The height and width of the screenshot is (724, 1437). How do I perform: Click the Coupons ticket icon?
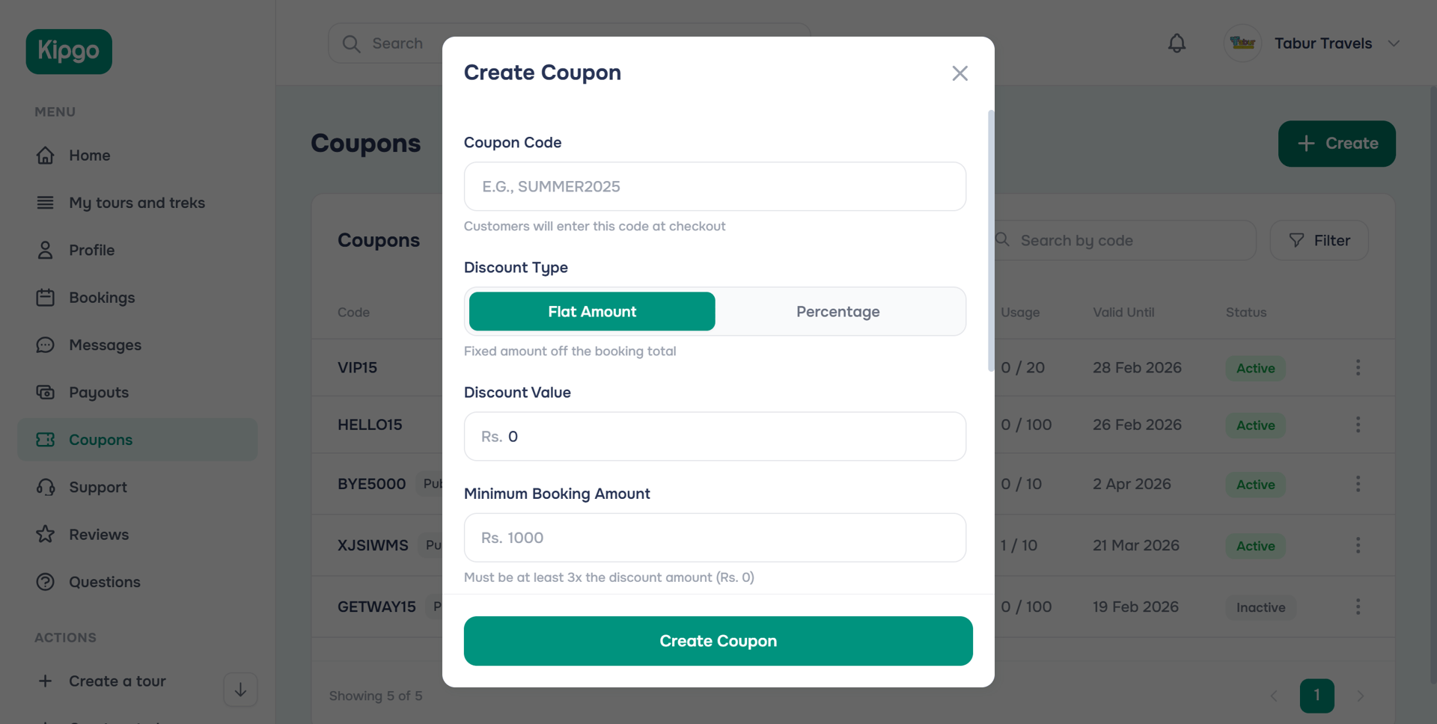46,440
